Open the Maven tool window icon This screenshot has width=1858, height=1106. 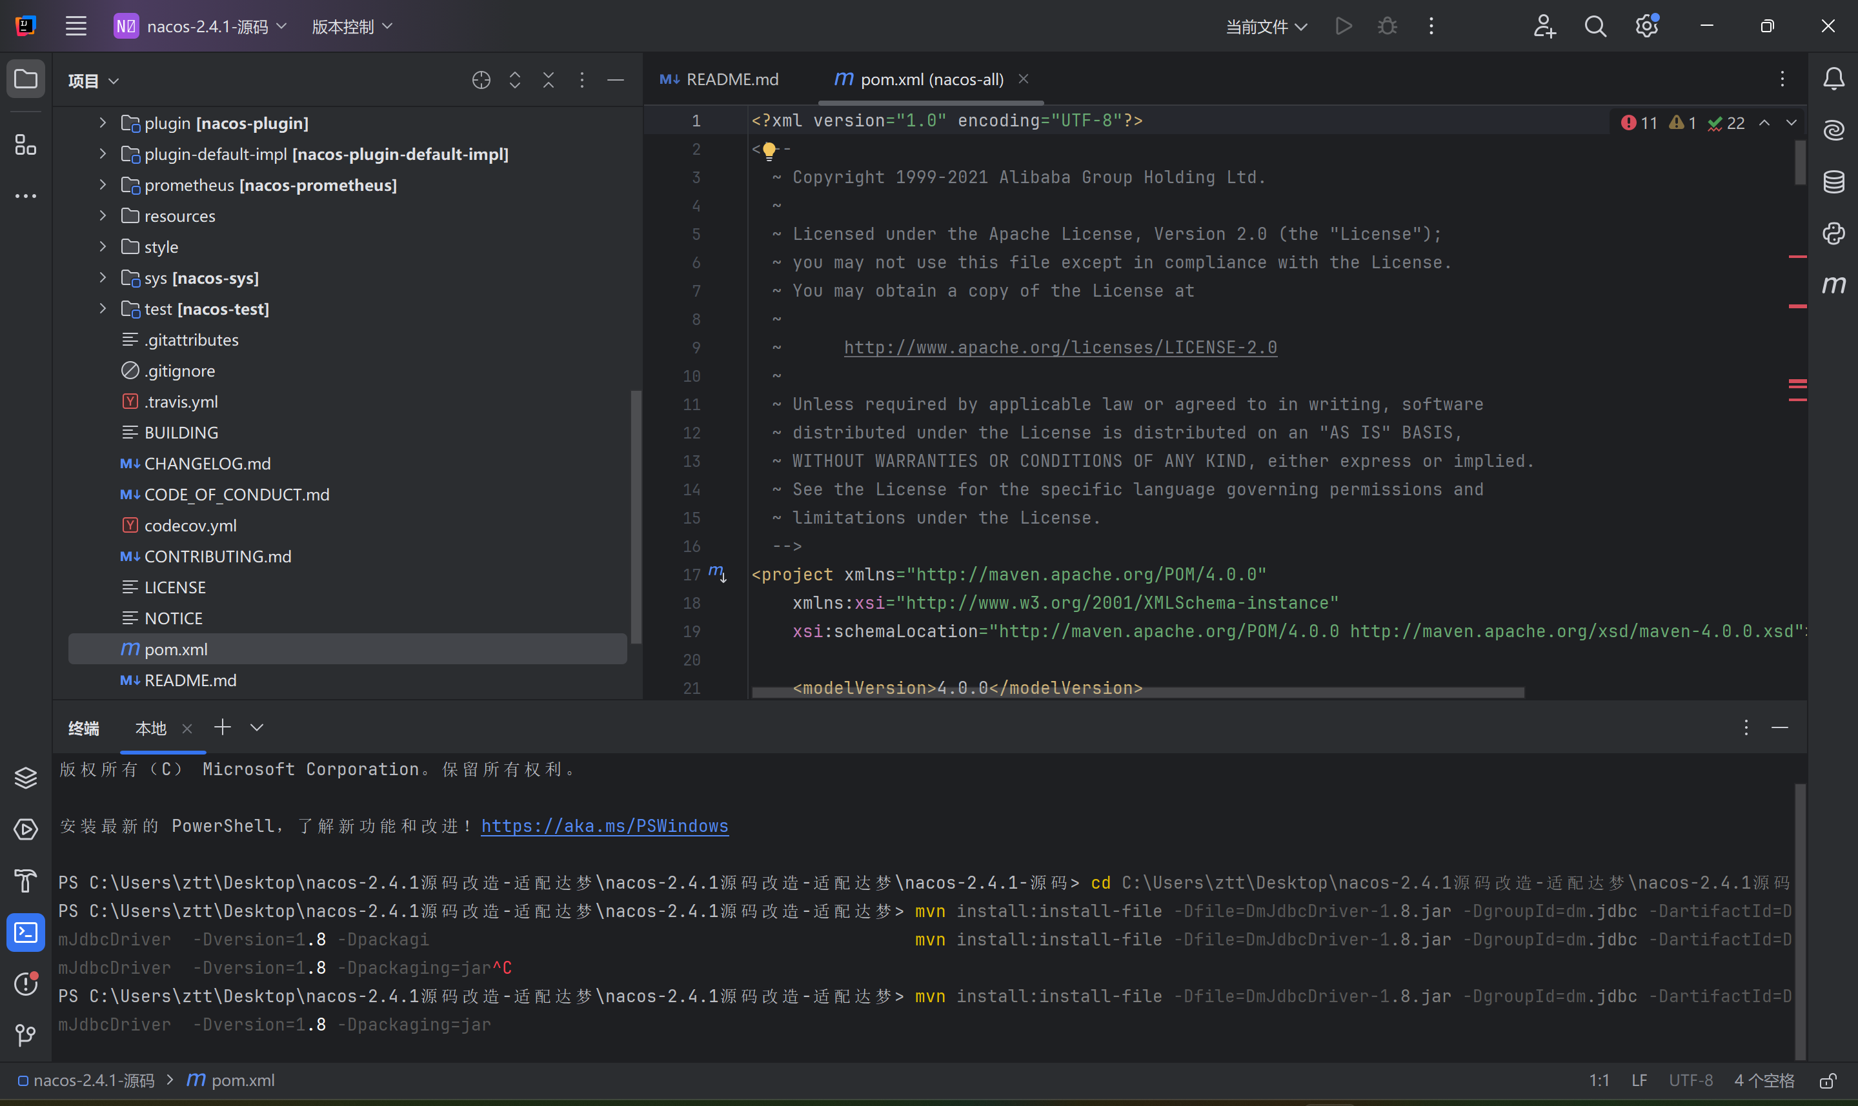(x=1833, y=284)
